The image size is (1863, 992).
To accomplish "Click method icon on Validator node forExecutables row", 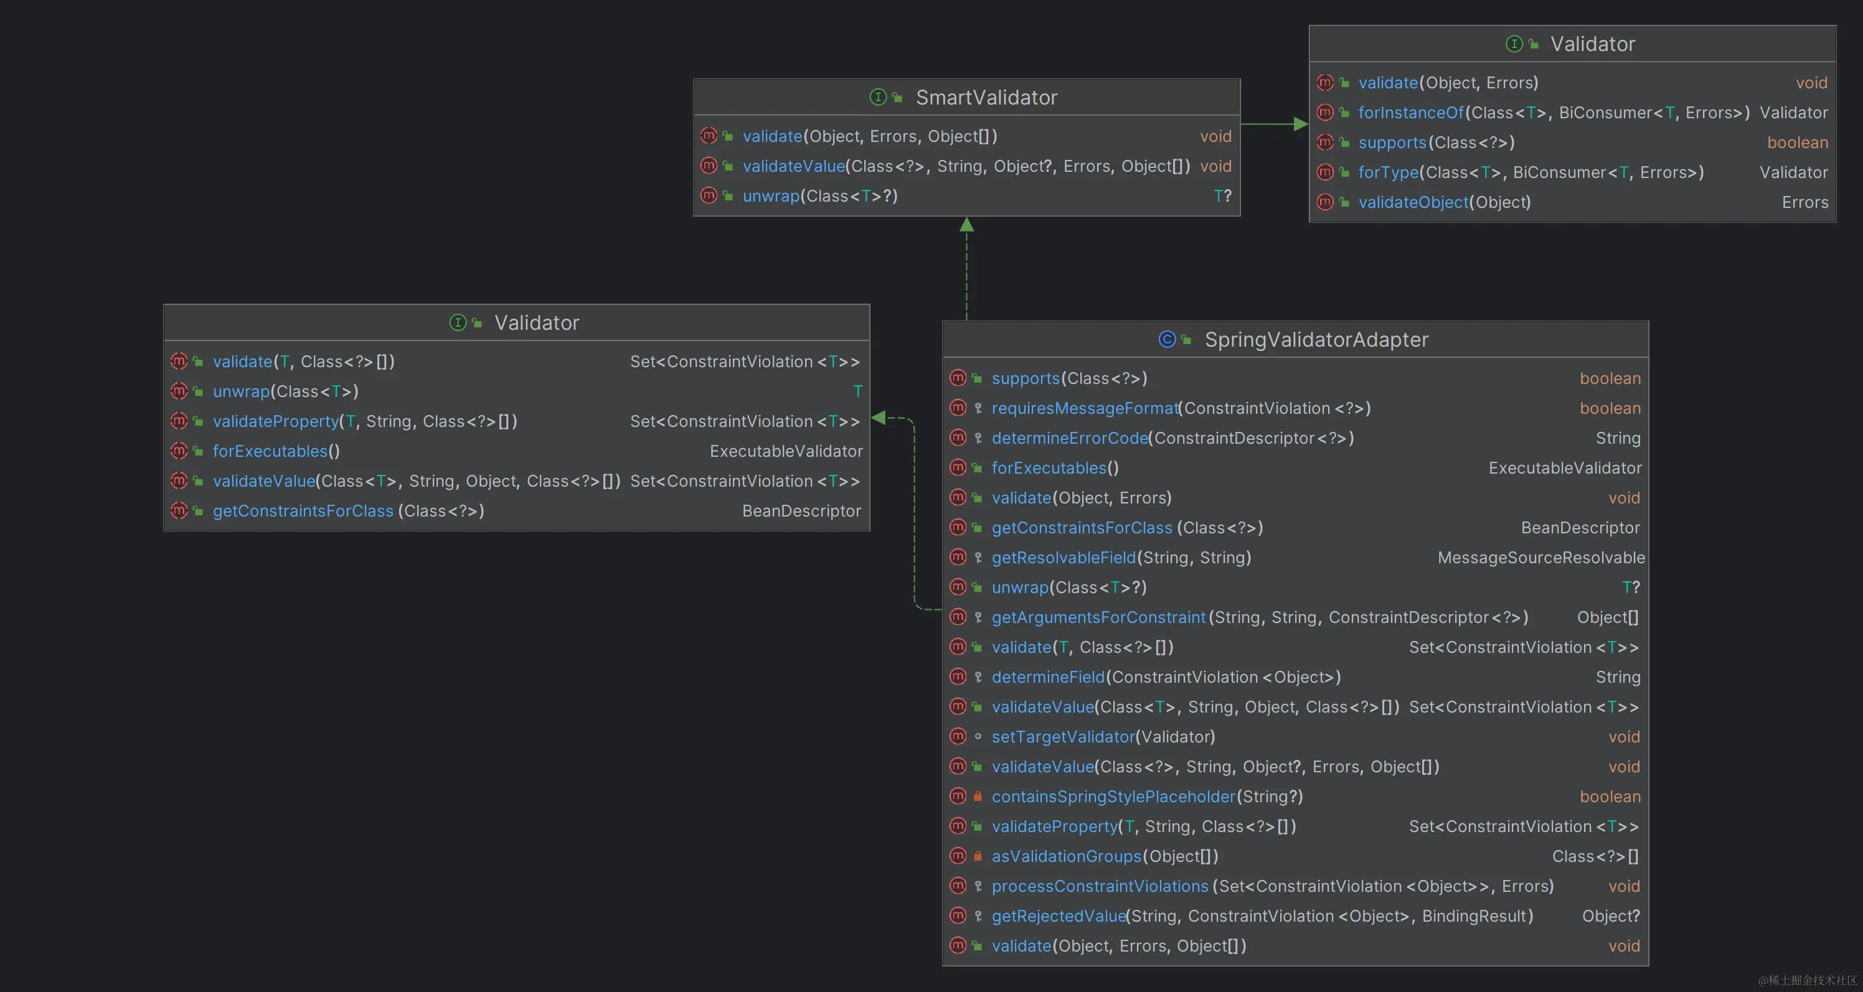I will coord(179,451).
